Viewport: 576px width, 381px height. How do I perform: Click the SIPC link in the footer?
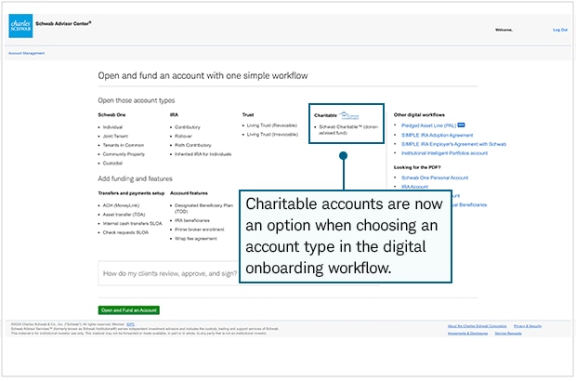tap(130, 324)
